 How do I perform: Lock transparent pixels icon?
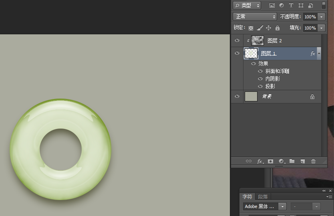[x=251, y=28]
